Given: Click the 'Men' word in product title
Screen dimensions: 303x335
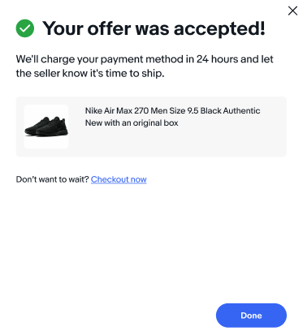Looking at the screenshot, I should pos(158,110).
